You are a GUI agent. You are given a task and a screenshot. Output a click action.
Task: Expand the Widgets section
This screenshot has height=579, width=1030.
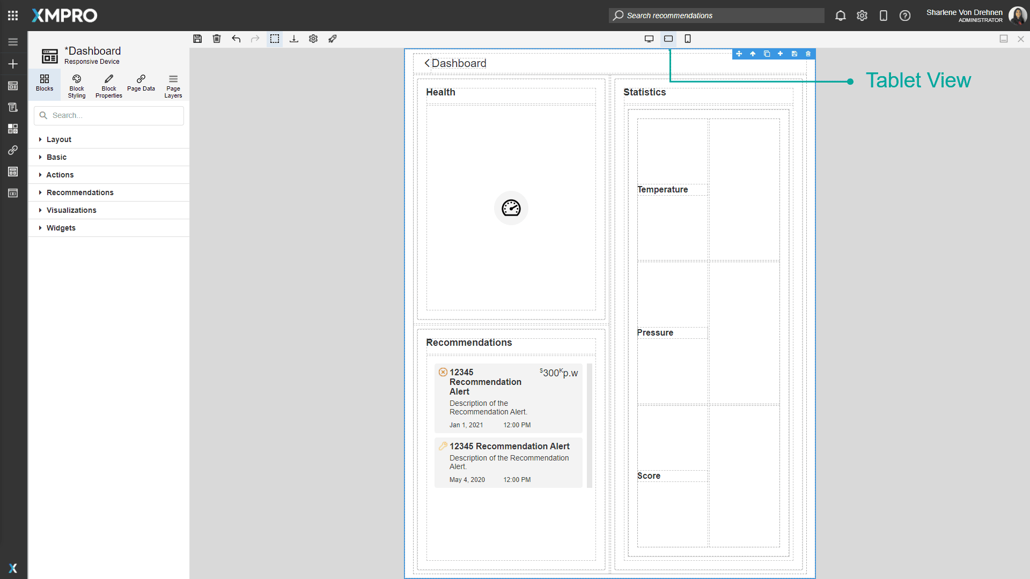point(62,228)
